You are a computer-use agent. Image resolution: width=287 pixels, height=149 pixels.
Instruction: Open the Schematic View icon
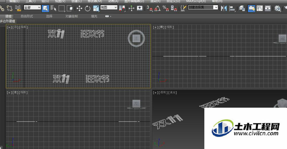(x=267, y=8)
